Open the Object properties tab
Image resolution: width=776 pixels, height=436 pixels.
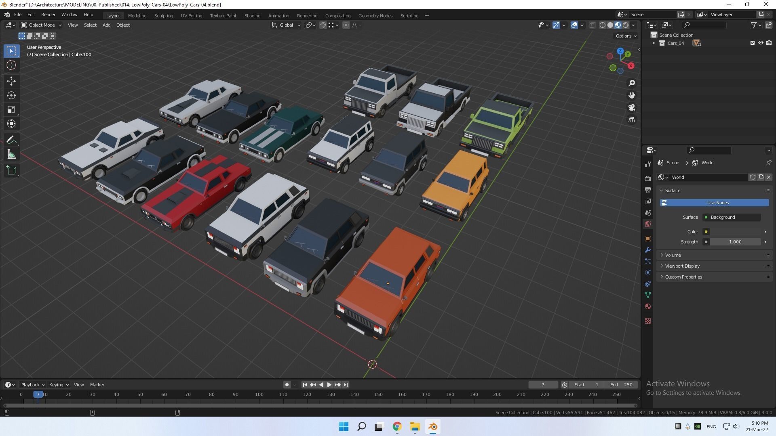pos(648,239)
